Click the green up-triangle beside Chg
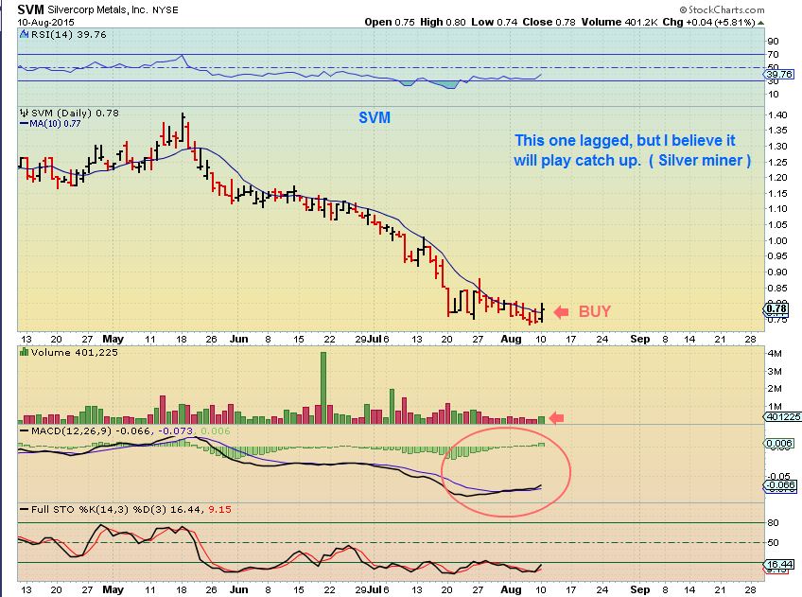Image resolution: width=802 pixels, height=597 pixels. [x=761, y=23]
